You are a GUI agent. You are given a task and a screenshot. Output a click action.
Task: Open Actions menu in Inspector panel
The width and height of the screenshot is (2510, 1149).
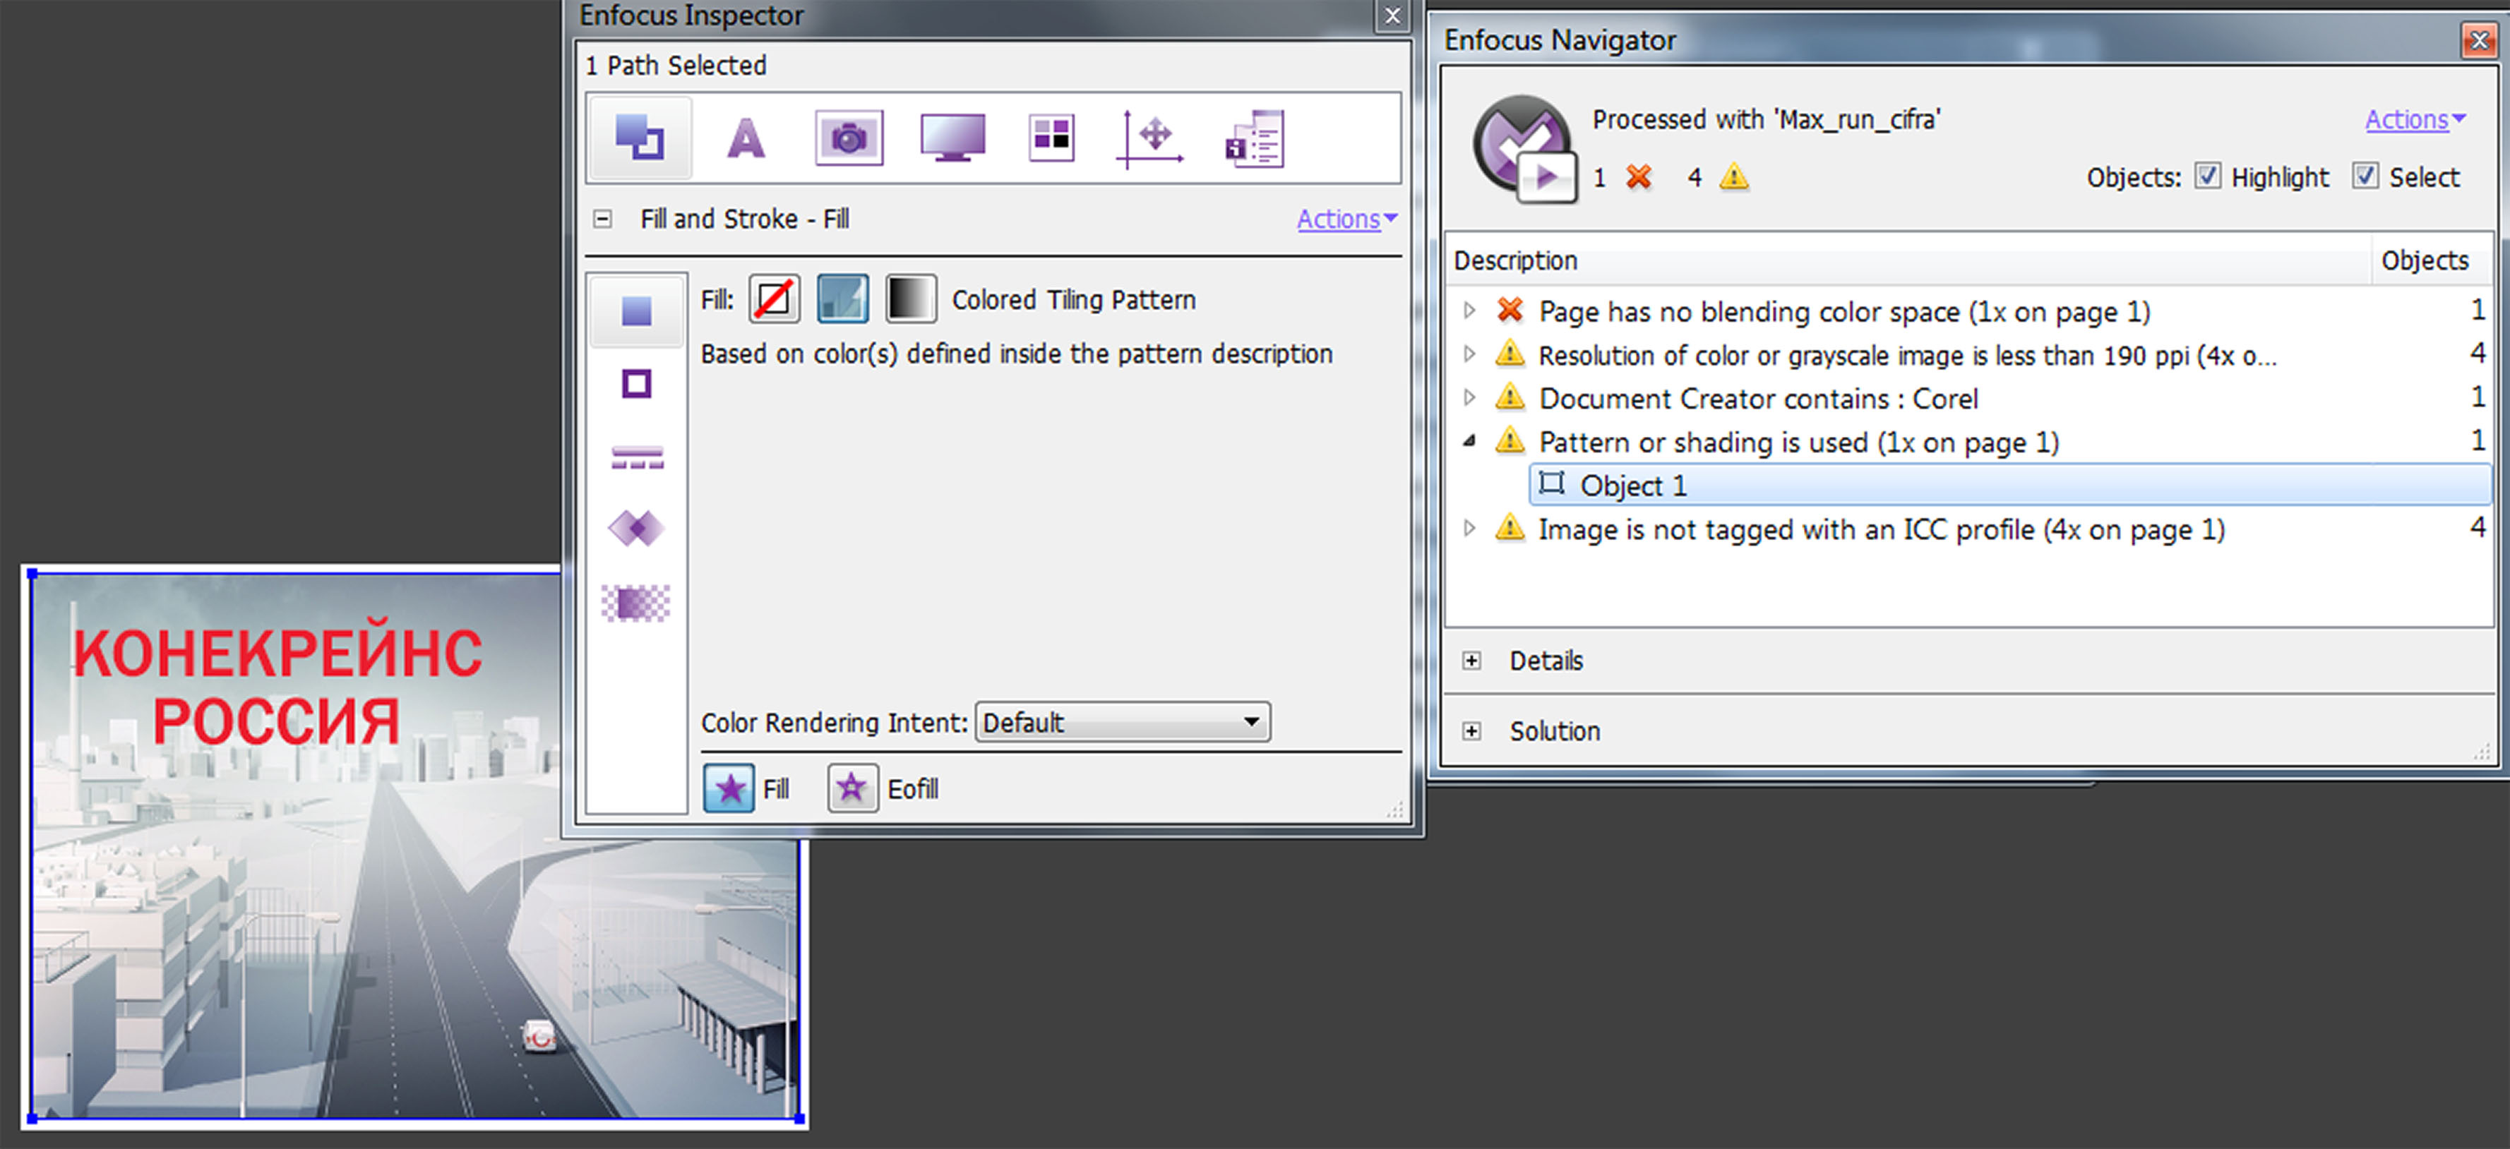pos(1346,219)
